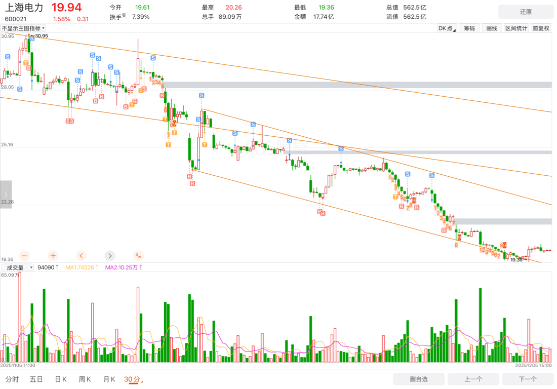Click the 7.39% turnover rate value
This screenshot has width=557, height=389.
(x=141, y=17)
